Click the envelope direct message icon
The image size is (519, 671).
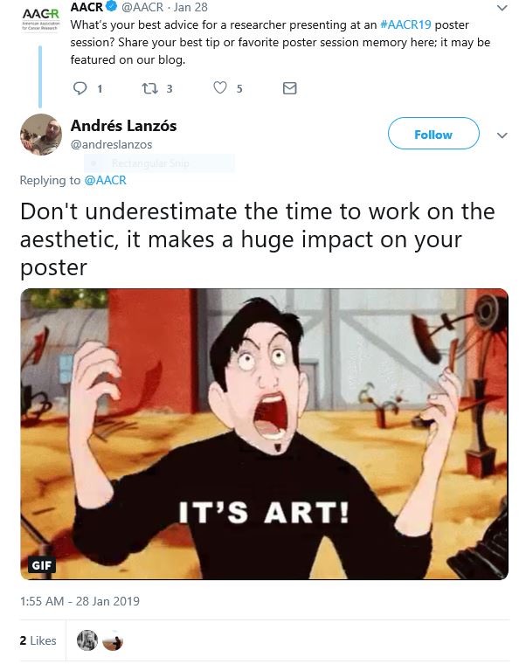click(x=290, y=88)
